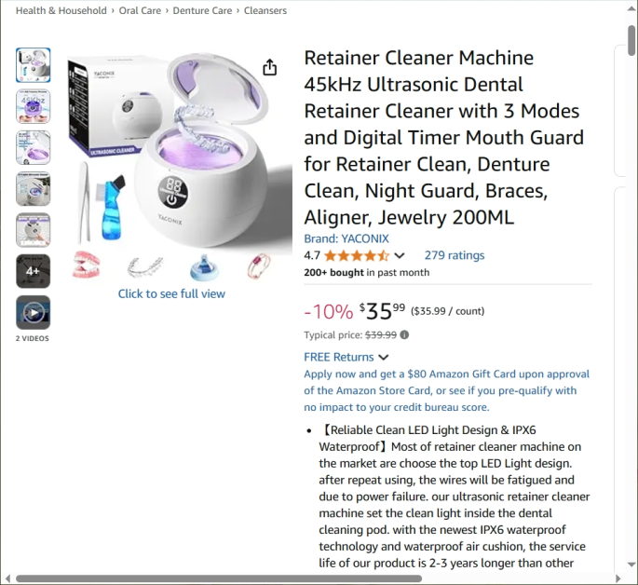The image size is (638, 585).
Task: Select the 45kHz product thumbnail
Action: (34, 106)
